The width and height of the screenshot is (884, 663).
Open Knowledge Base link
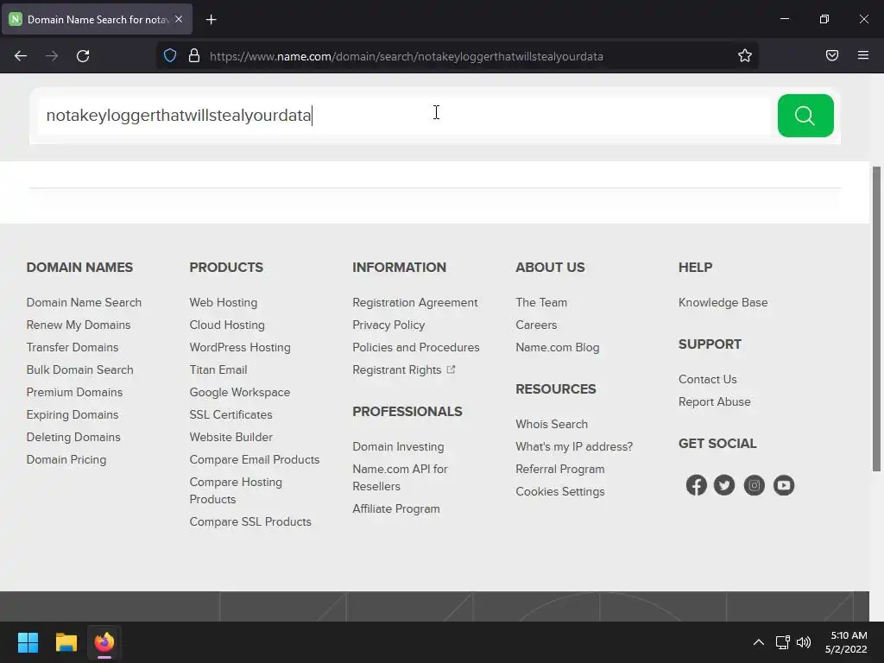click(x=723, y=302)
